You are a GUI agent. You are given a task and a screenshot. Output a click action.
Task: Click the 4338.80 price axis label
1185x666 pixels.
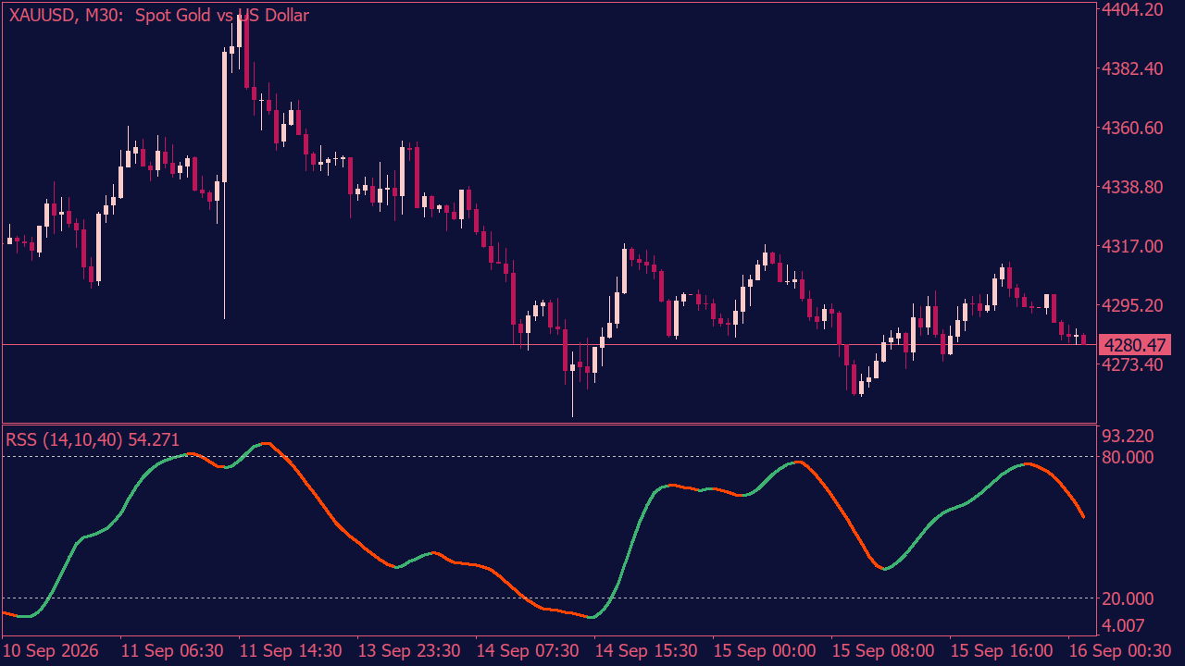(1132, 187)
